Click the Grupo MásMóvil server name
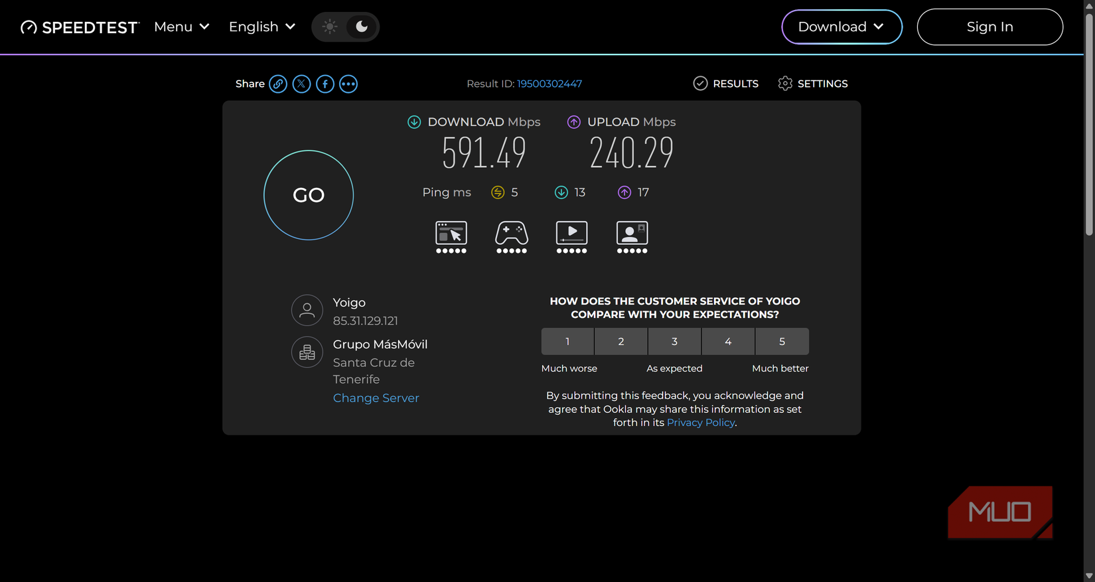Image resolution: width=1095 pixels, height=582 pixels. 380,344
